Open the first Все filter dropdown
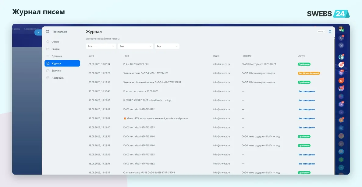Image resolution: width=362 pixels, height=187 pixels. [101, 46]
